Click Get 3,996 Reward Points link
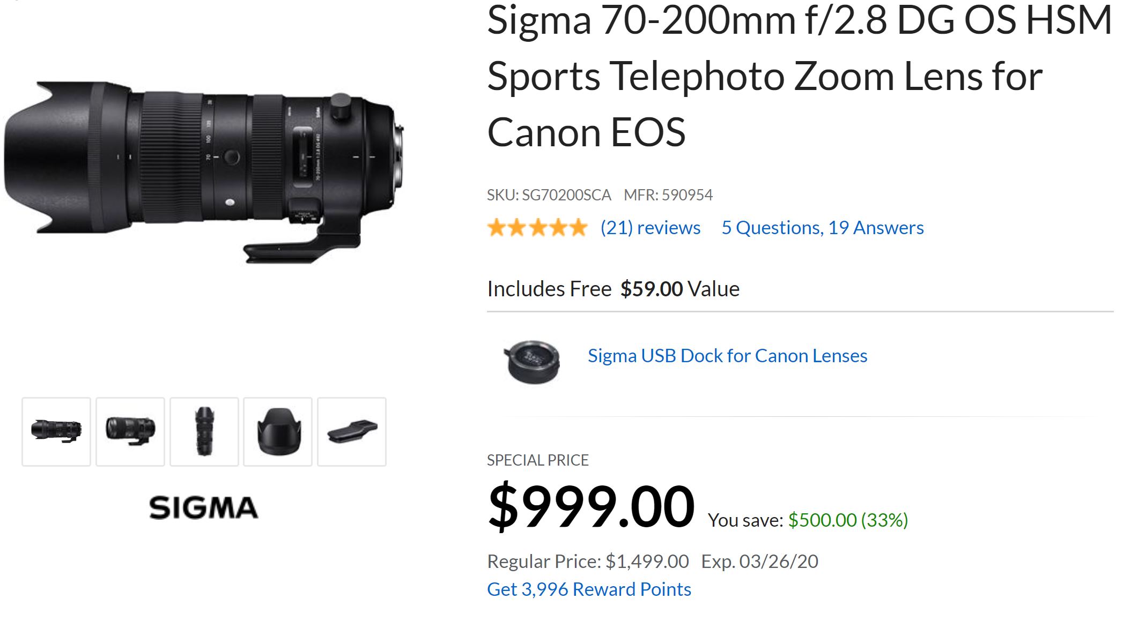 click(589, 589)
